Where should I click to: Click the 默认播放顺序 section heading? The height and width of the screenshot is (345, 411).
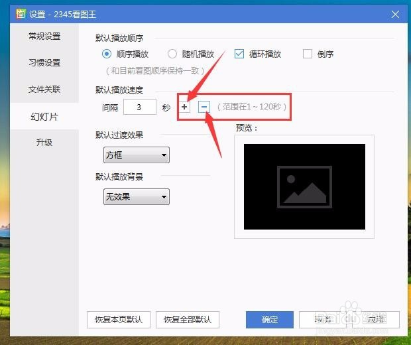coord(119,38)
